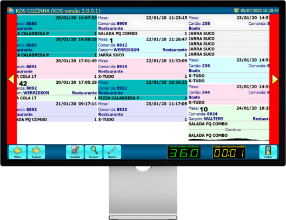
Task: Click the Garçom WERRISSON label in order 8912
Action: [x=119, y=50]
